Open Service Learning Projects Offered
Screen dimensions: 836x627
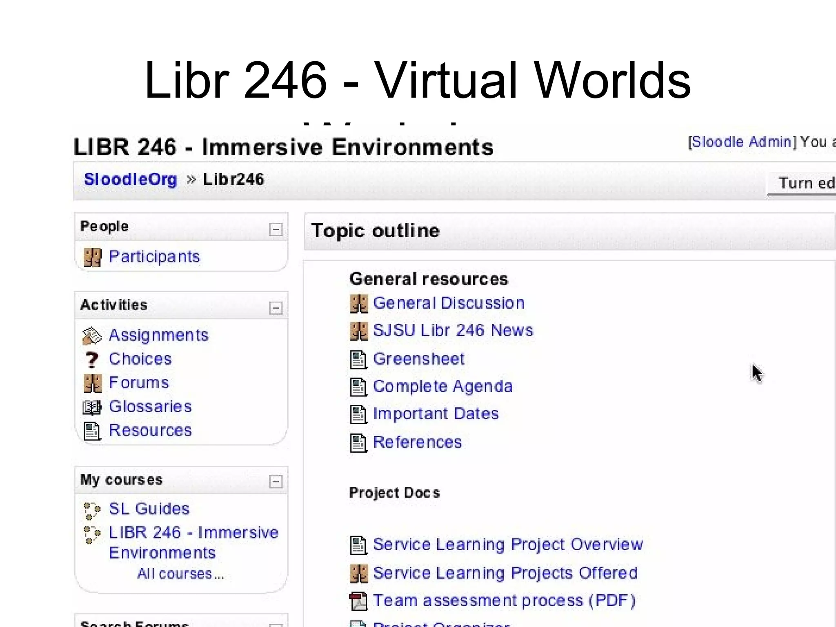[505, 574]
